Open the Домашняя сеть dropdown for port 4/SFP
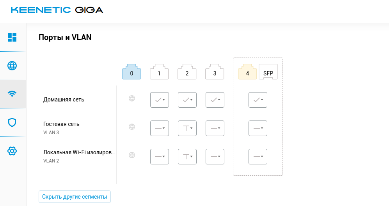This screenshot has height=206, width=389. tap(258, 100)
